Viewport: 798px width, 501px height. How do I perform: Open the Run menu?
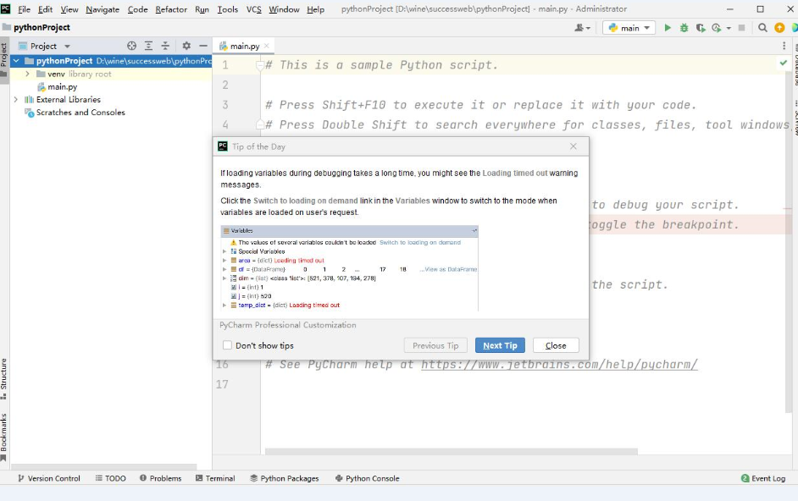coord(202,9)
